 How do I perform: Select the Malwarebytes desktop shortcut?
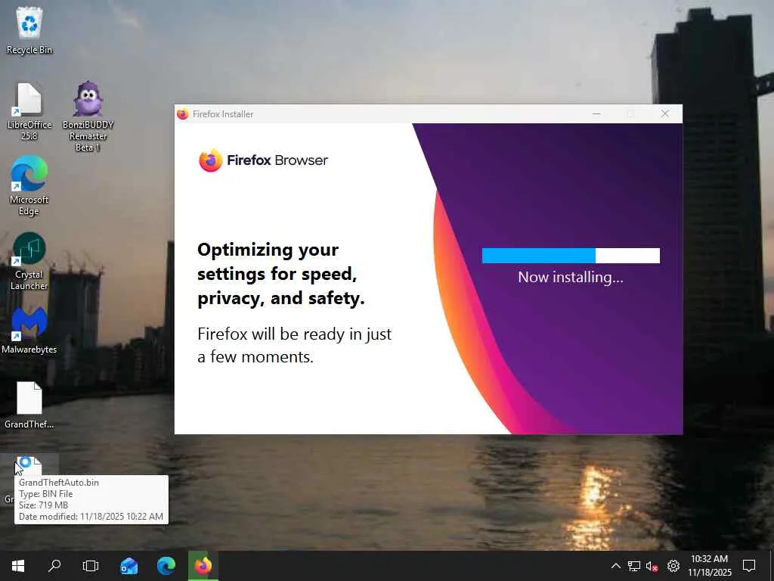[29, 331]
